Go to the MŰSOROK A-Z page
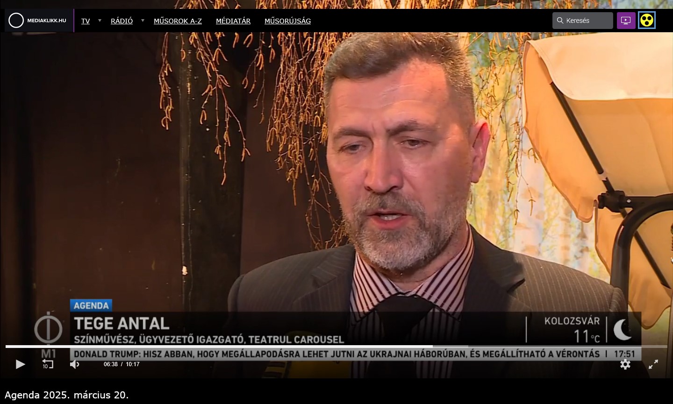The height and width of the screenshot is (404, 673). pyautogui.click(x=178, y=21)
